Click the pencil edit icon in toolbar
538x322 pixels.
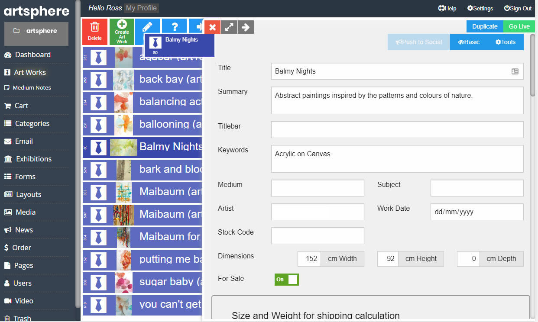[x=147, y=27]
